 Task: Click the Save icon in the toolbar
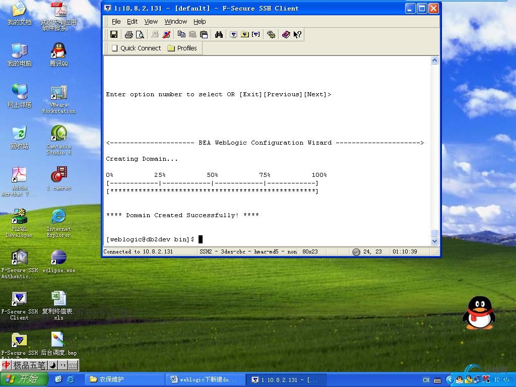pyautogui.click(x=114, y=34)
